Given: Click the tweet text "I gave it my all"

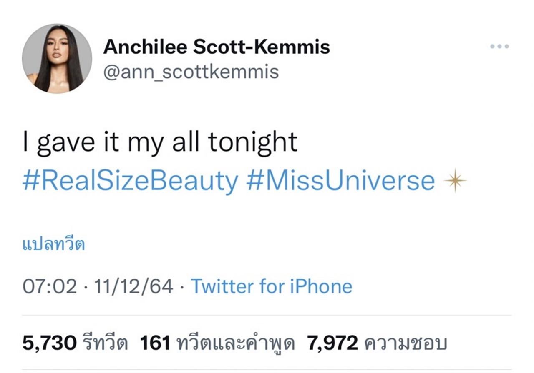Looking at the screenshot, I should click(113, 143).
